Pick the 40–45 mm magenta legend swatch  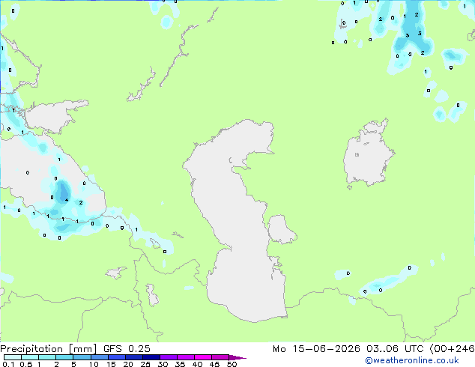coord(203,357)
